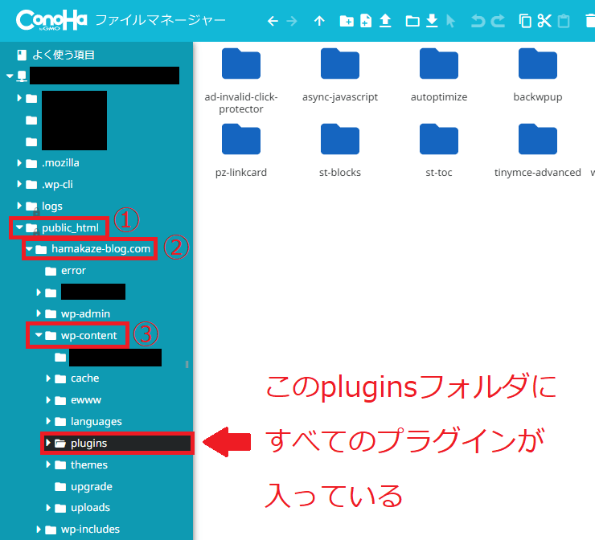Select the public_html folder in tree

[x=62, y=227]
